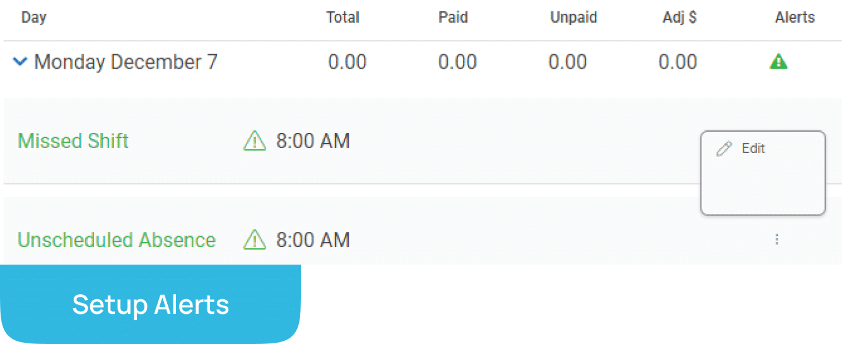Collapse the Monday December 7 chevron

(21, 62)
